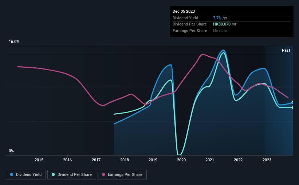
Task: Click the 2019 x-axis label
Action: coord(153,160)
